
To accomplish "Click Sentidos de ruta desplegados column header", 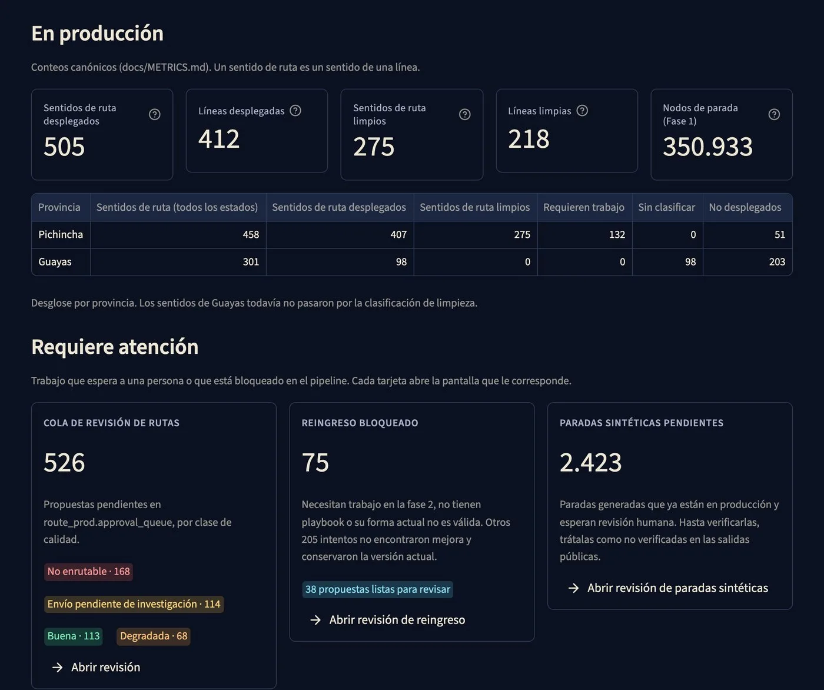I will (x=339, y=207).
